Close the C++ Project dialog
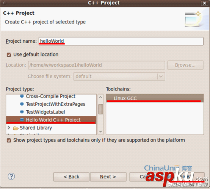Viewport: 210px width, 189px height. pyautogui.click(x=205, y=3)
